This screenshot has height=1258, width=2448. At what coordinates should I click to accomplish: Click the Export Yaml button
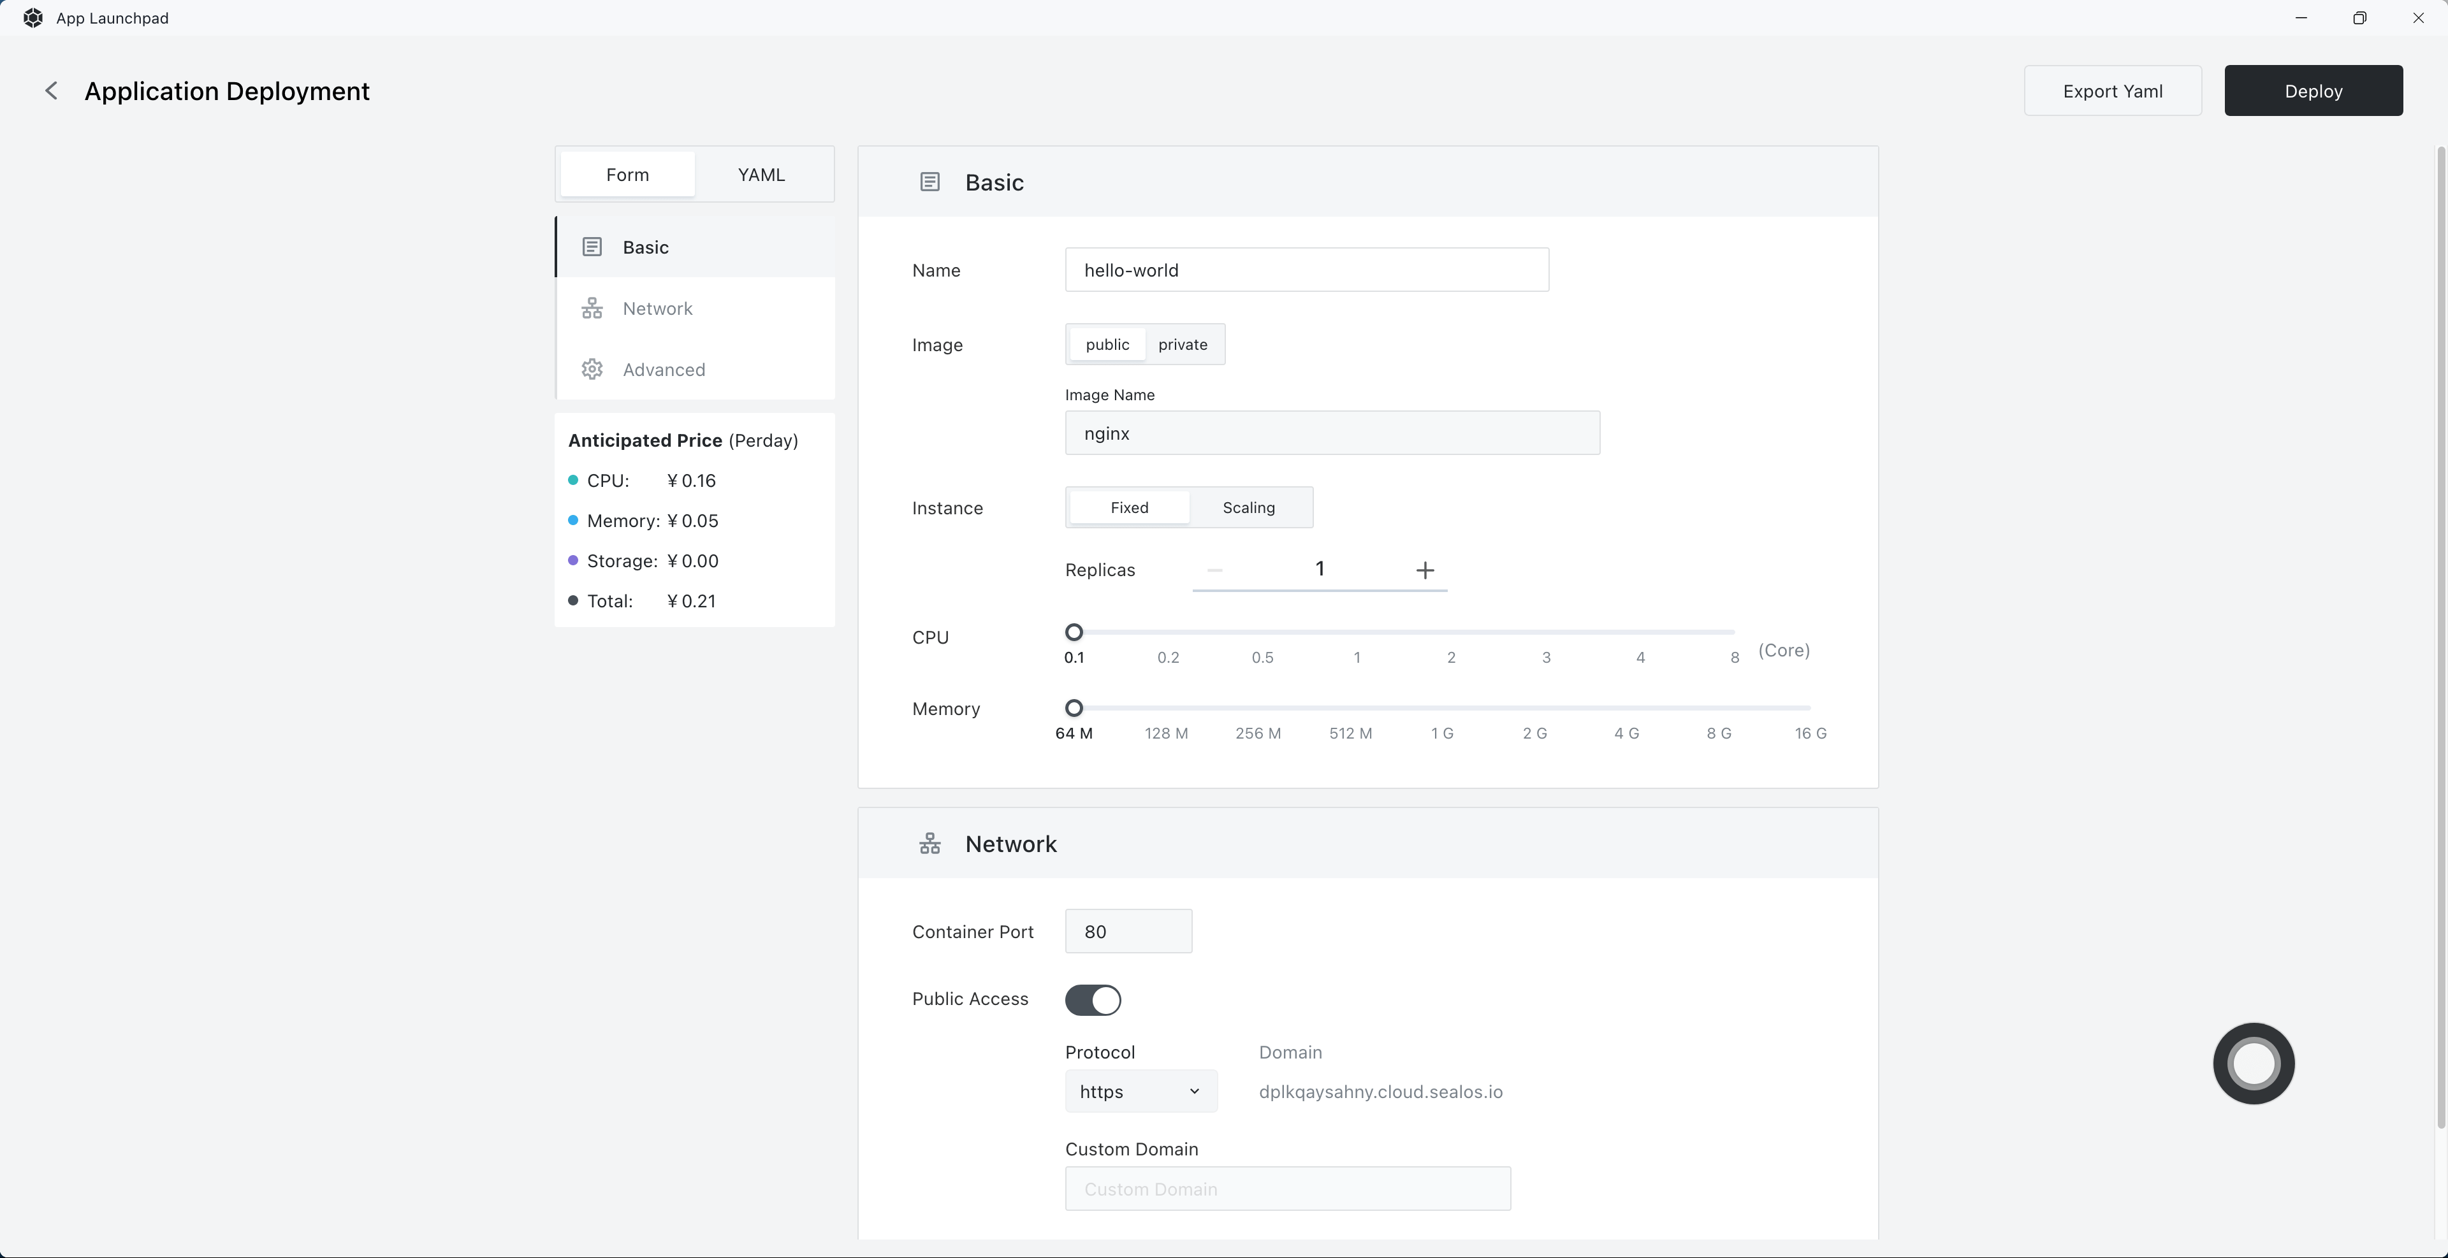tap(2113, 90)
